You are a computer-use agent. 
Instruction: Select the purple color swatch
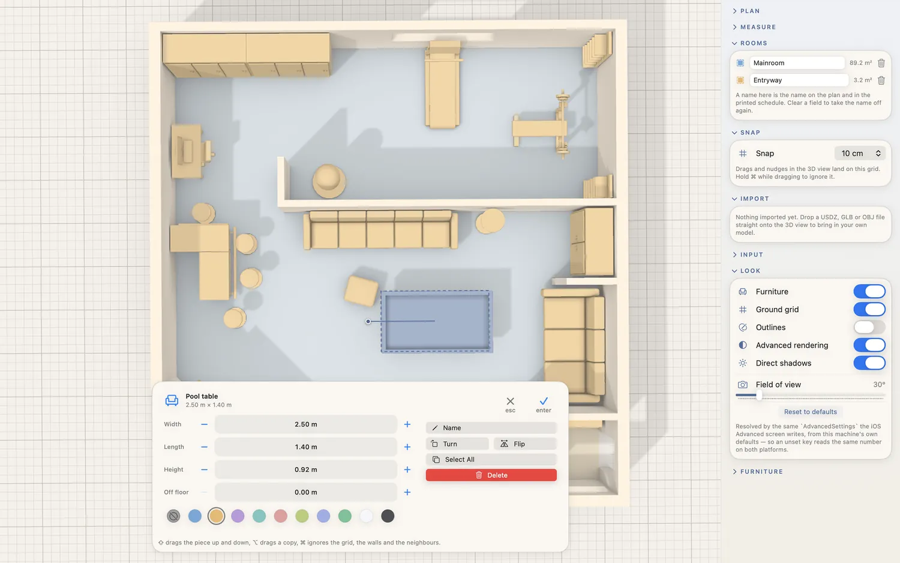(238, 516)
